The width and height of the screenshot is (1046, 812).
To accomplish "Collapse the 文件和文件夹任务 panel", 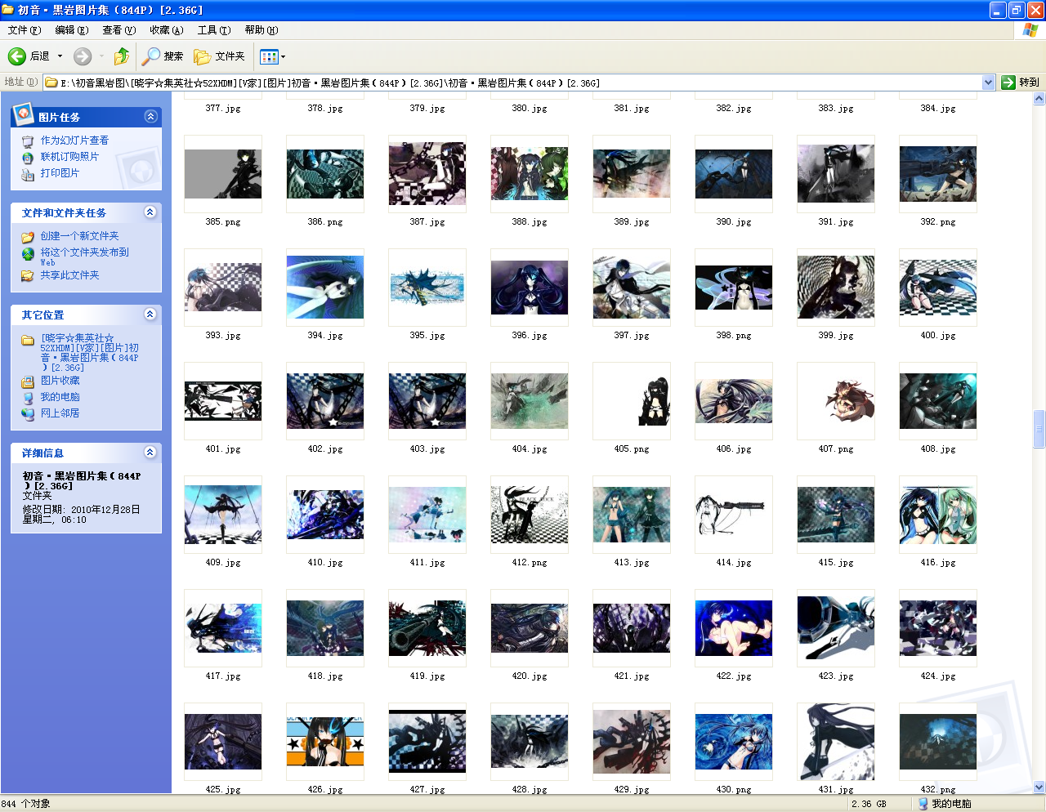I will tap(150, 212).
